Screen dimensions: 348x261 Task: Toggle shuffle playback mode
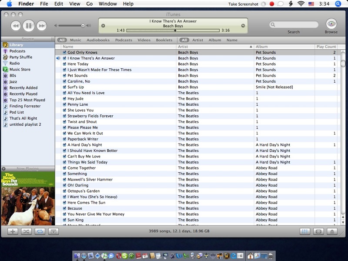(26, 231)
